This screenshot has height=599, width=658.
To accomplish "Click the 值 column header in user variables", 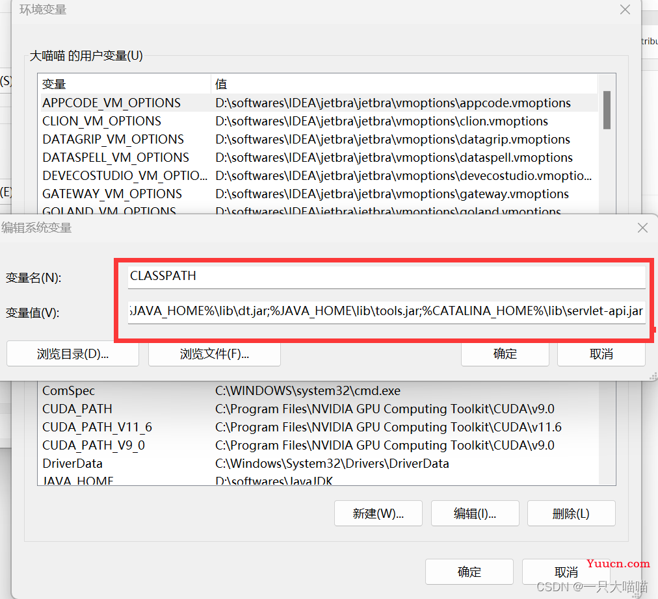I will (404, 84).
